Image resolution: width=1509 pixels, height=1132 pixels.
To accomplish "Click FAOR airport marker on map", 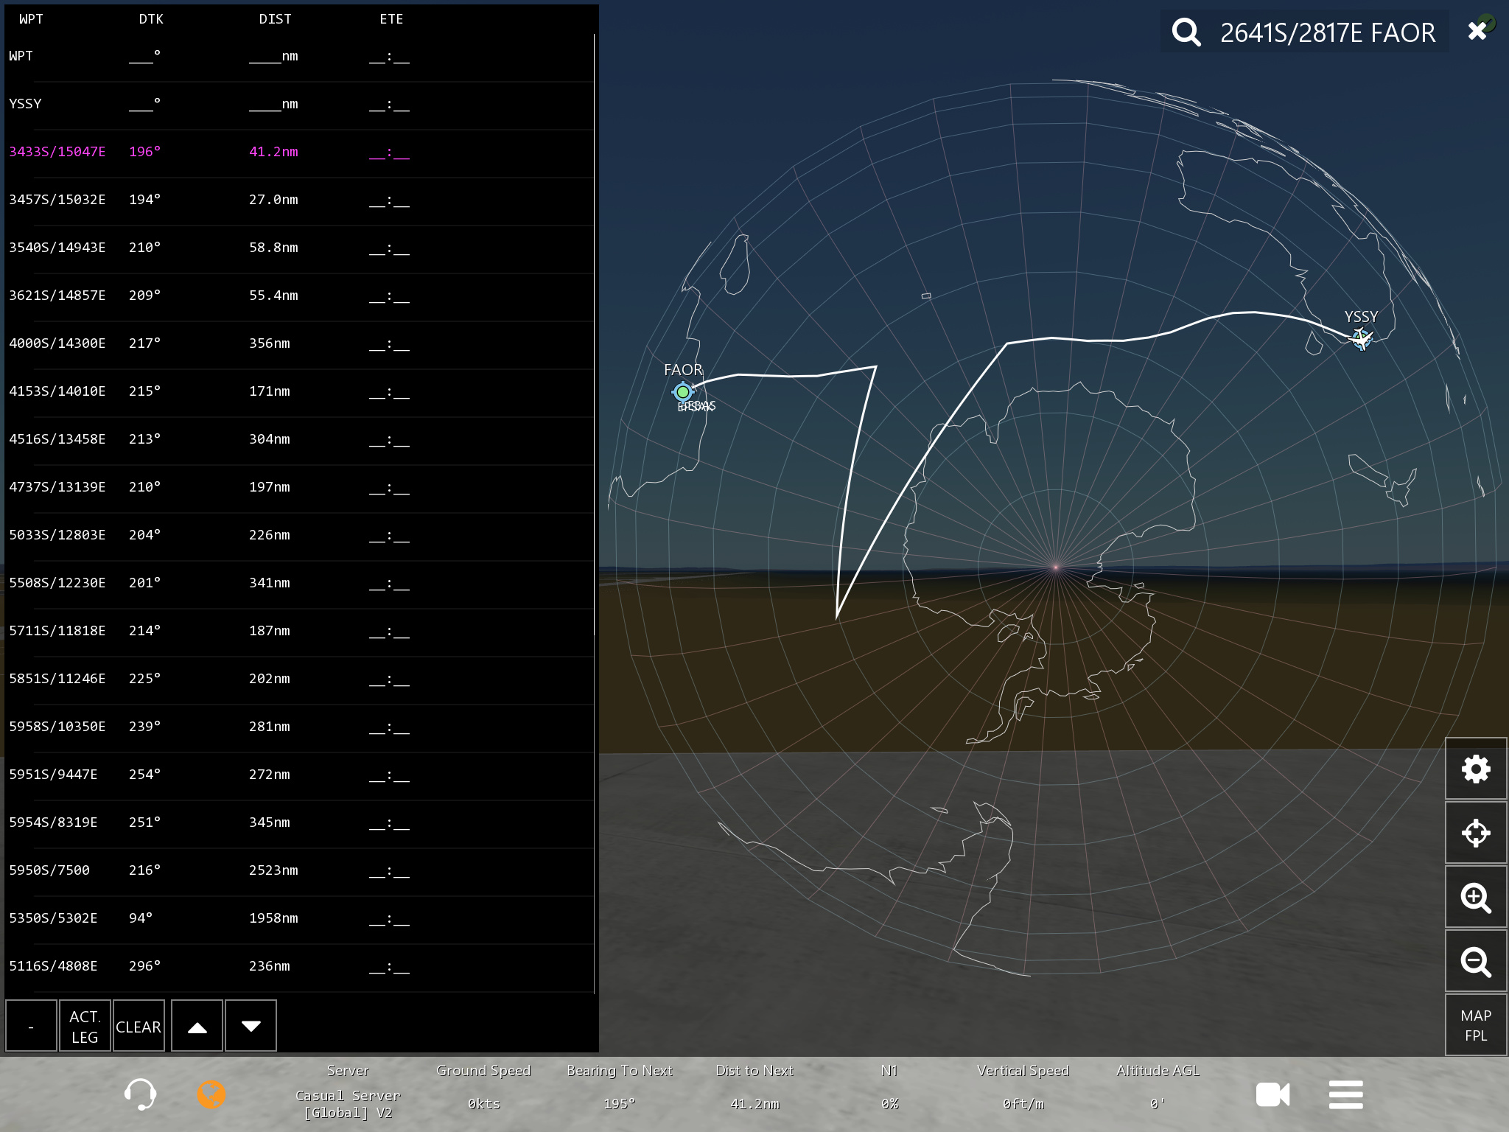I will tap(683, 391).
